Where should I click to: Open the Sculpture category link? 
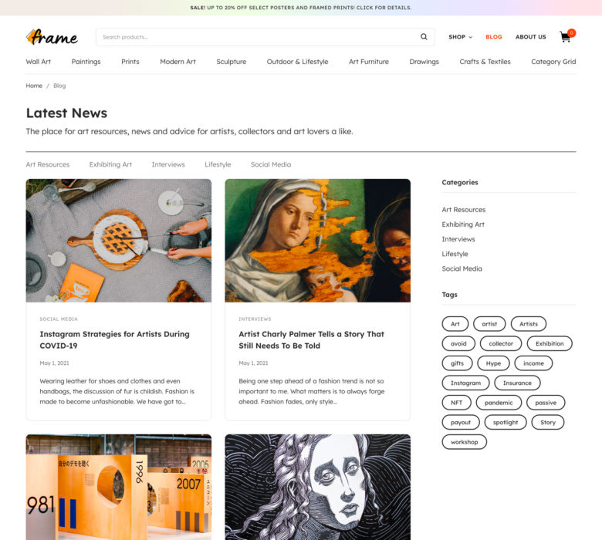click(x=231, y=62)
